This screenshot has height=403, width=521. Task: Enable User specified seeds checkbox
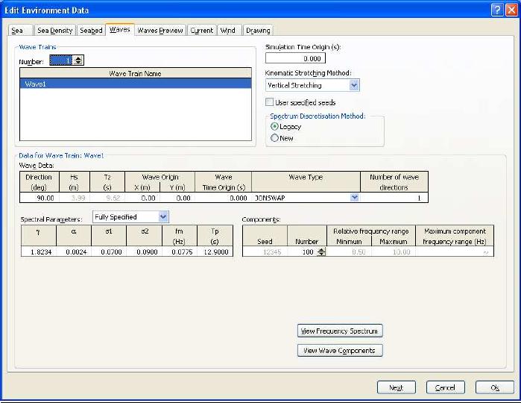click(271, 102)
